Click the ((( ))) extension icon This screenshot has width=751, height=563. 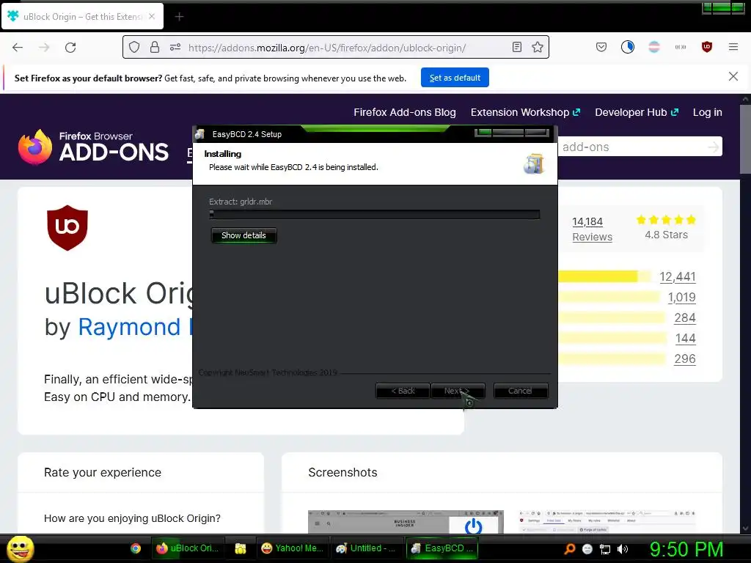pyautogui.click(x=680, y=47)
